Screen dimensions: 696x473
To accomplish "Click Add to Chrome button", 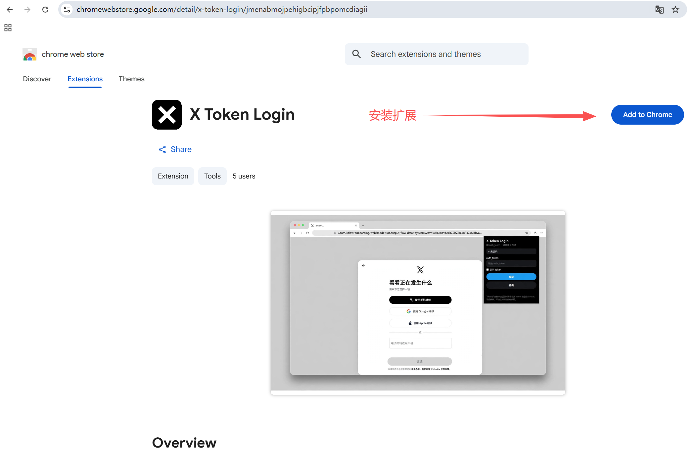I will [647, 115].
